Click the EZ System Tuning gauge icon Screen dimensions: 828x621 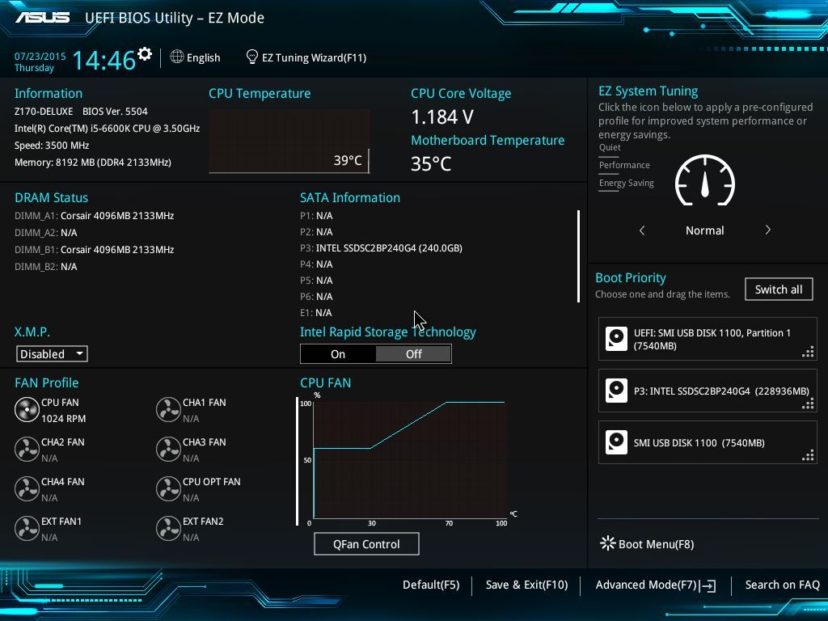click(x=704, y=180)
